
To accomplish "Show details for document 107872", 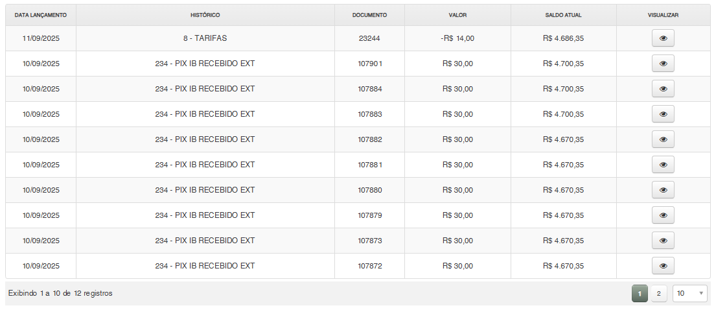I will (663, 266).
